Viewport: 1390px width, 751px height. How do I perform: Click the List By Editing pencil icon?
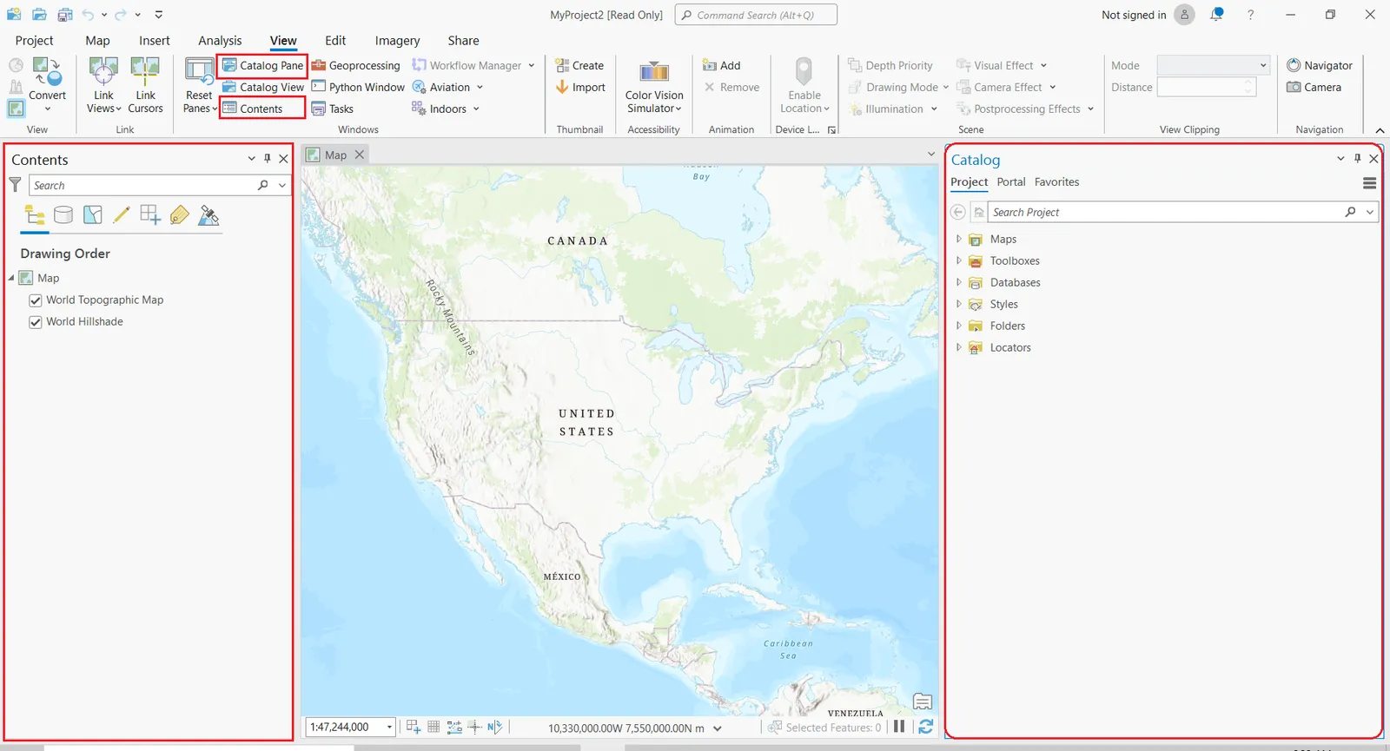[x=122, y=215]
